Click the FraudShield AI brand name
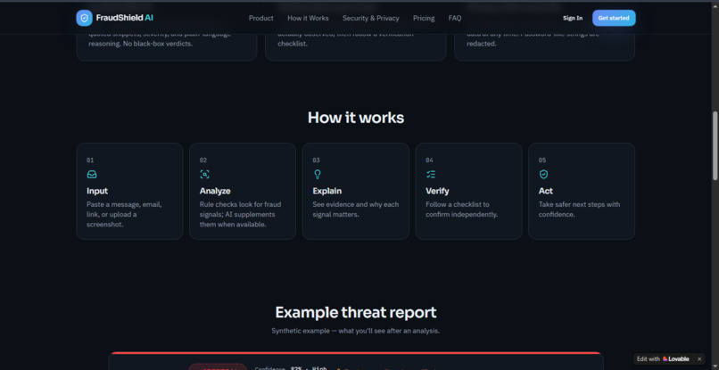This screenshot has height=370, width=719. point(124,18)
